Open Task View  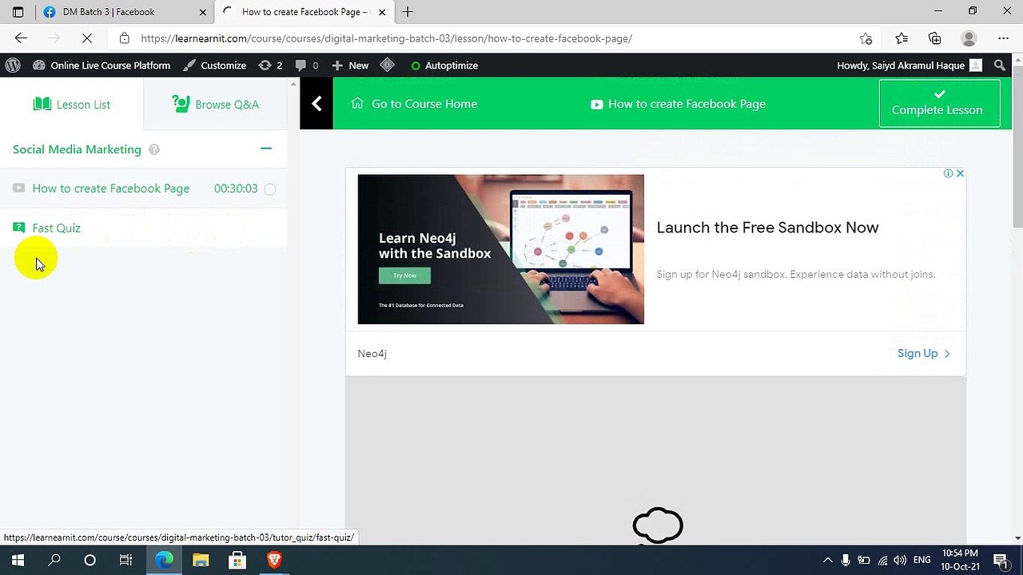125,560
